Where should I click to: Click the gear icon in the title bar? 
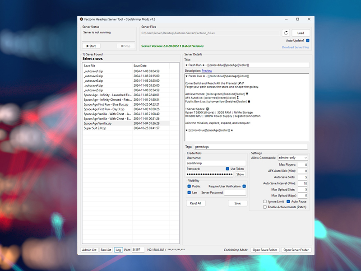click(81, 19)
